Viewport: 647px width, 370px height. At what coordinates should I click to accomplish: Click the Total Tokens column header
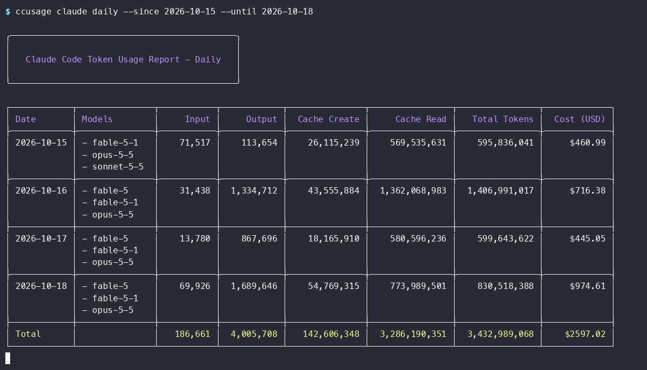503,119
